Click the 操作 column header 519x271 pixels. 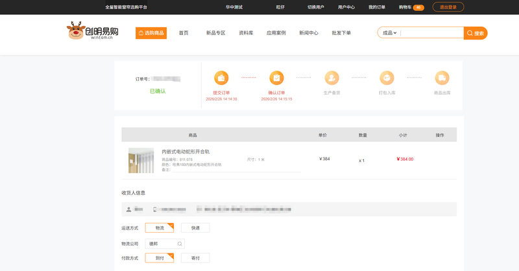click(440, 135)
